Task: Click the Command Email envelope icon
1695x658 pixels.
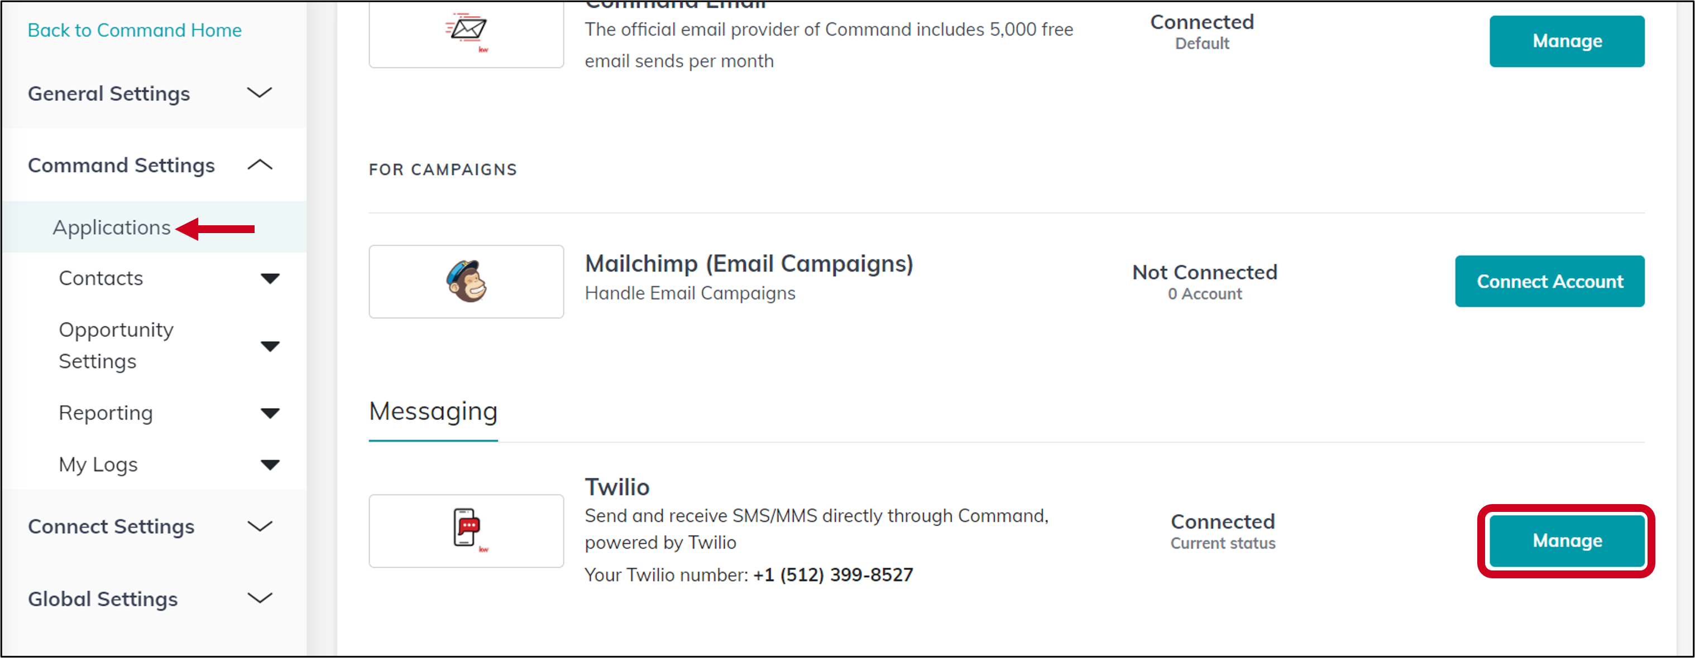Action: click(x=466, y=30)
